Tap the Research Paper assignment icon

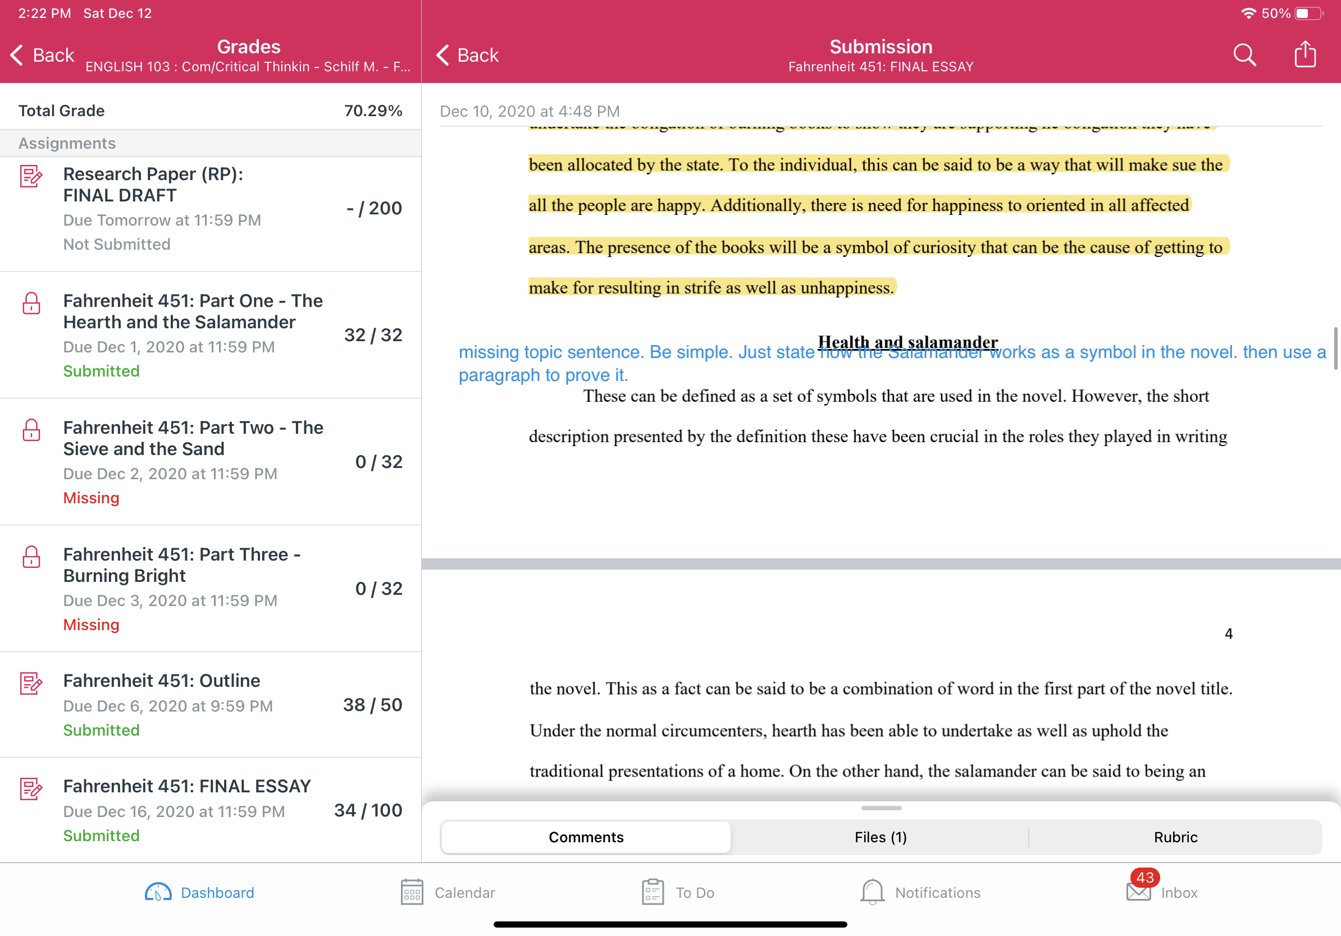point(31,176)
